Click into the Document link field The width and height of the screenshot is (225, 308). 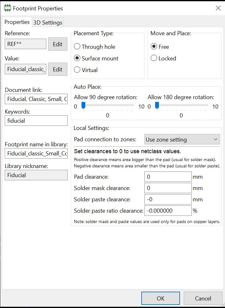36,99
